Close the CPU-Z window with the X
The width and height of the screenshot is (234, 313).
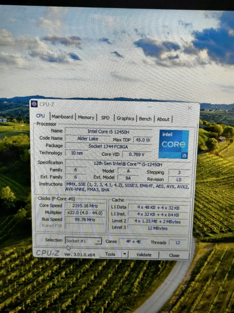(x=190, y=108)
